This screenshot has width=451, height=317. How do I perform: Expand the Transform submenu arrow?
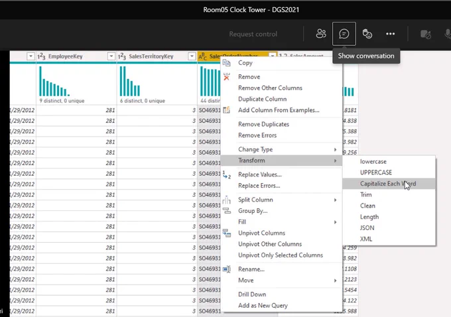(x=335, y=160)
